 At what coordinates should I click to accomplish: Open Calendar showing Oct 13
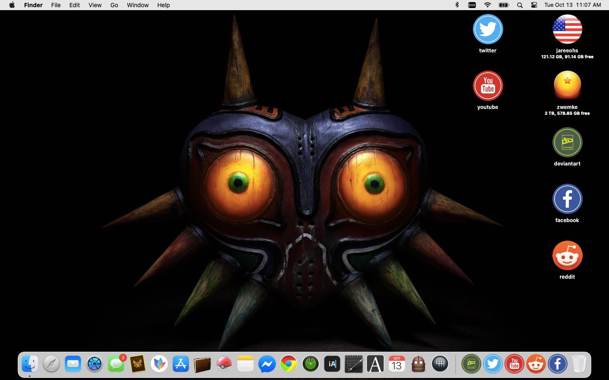tap(397, 364)
